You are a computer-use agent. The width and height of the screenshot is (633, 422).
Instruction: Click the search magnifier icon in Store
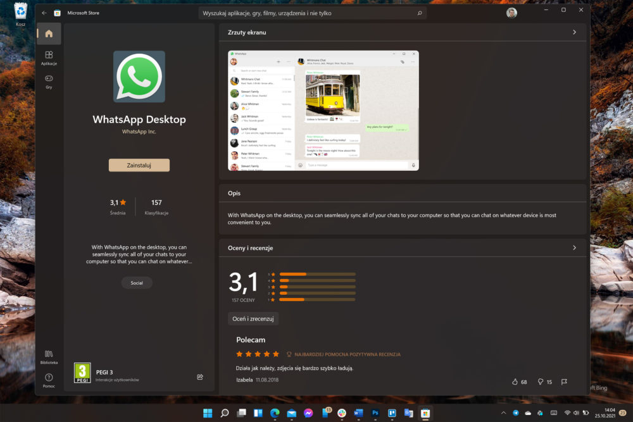pos(420,13)
